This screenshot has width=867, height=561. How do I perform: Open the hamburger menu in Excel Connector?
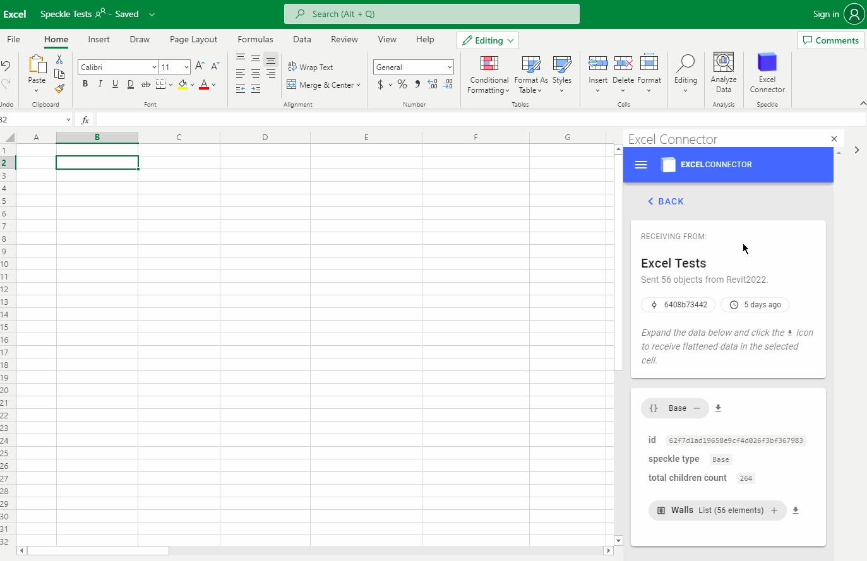pos(641,165)
